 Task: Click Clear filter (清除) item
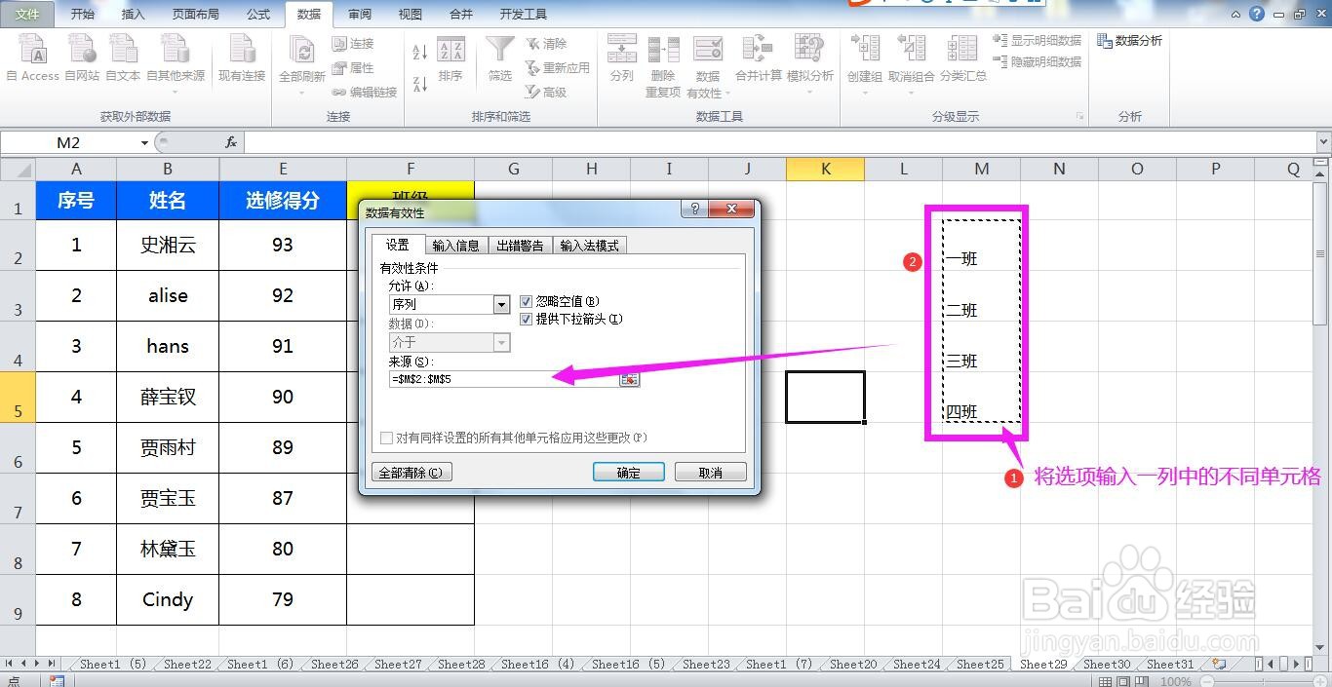[546, 44]
